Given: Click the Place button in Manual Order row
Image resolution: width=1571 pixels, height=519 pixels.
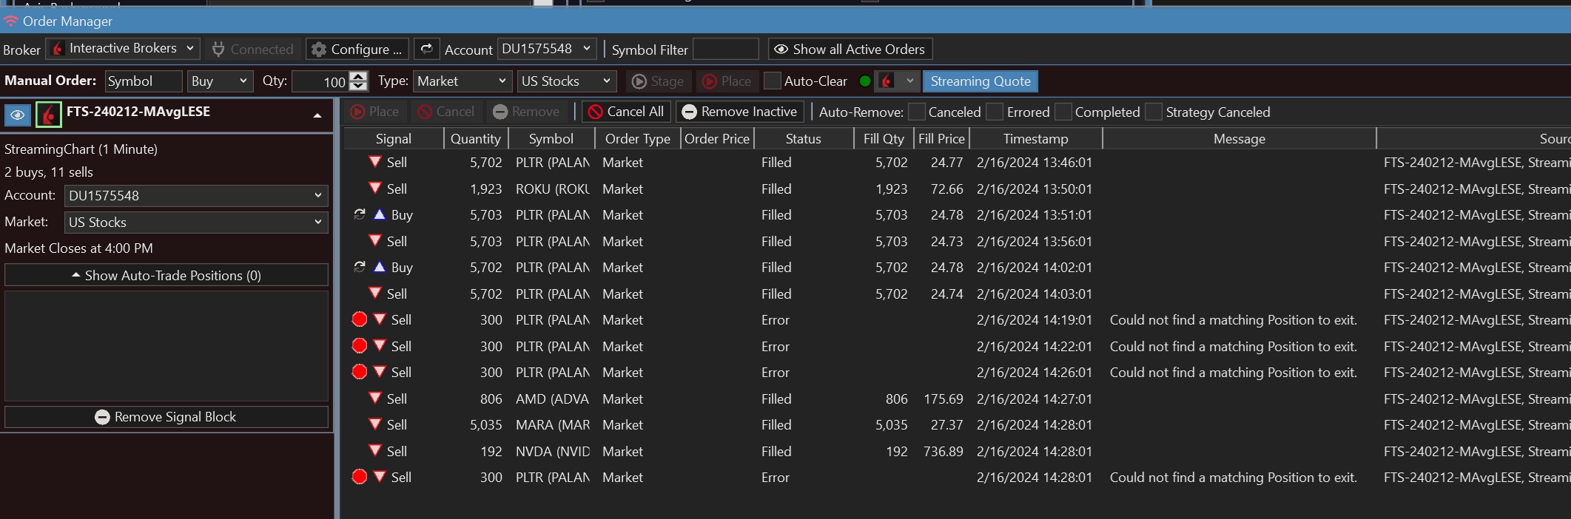Looking at the screenshot, I should (727, 81).
